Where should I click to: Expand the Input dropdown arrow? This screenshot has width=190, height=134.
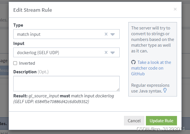click(113, 53)
